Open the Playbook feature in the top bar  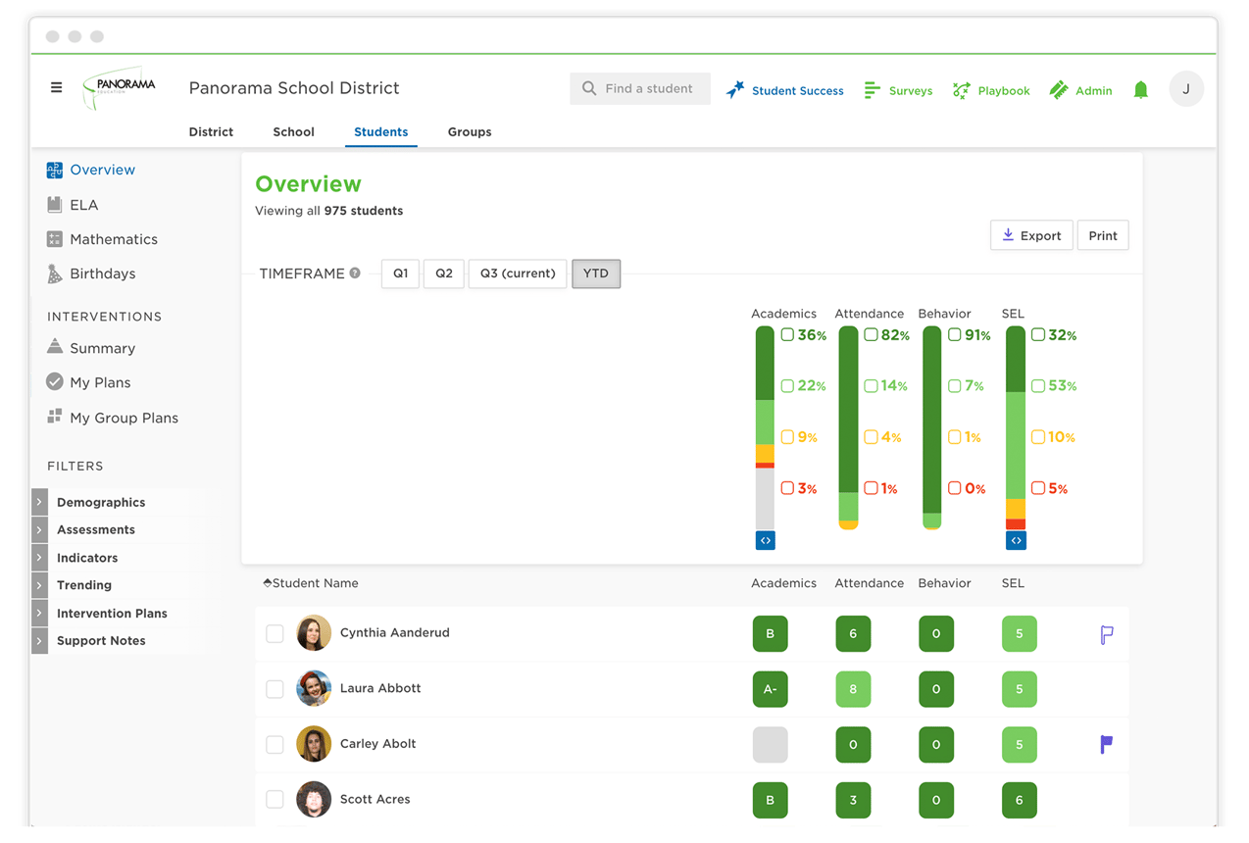pyautogui.click(x=990, y=89)
